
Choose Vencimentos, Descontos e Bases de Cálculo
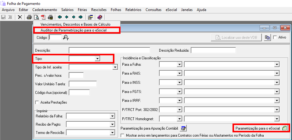pos(75,24)
